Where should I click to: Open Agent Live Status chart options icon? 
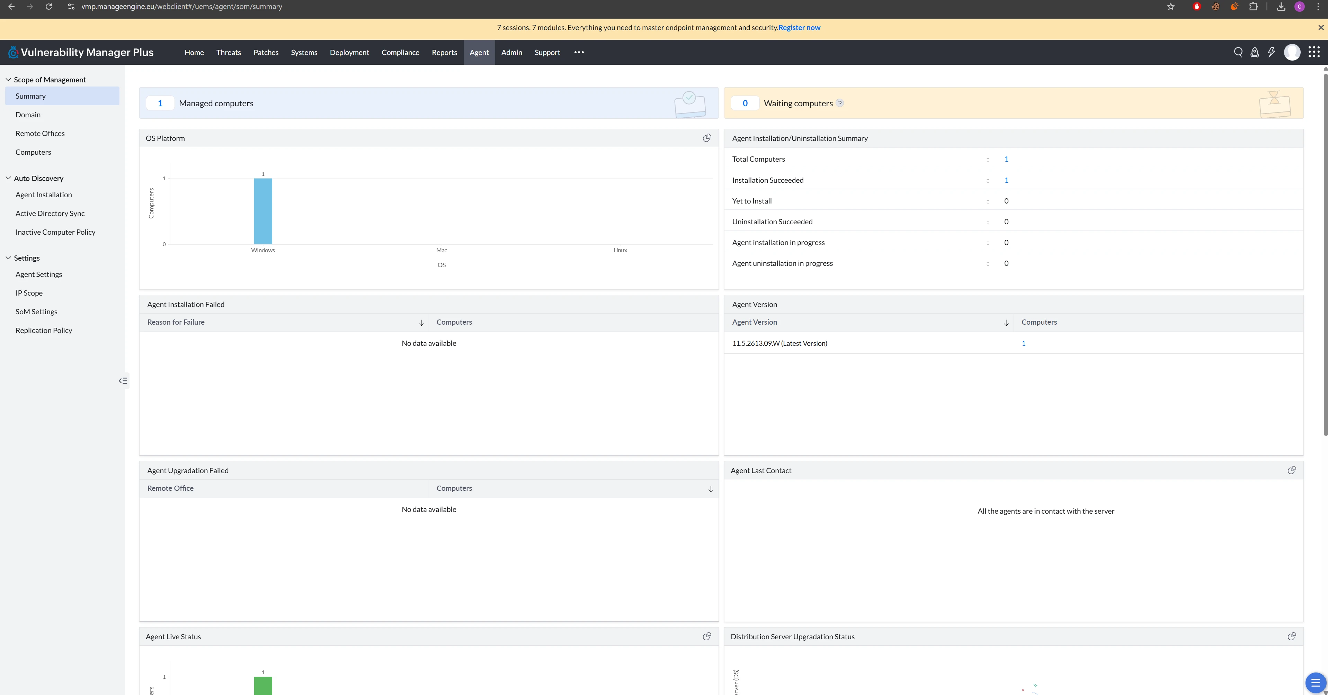click(x=707, y=636)
